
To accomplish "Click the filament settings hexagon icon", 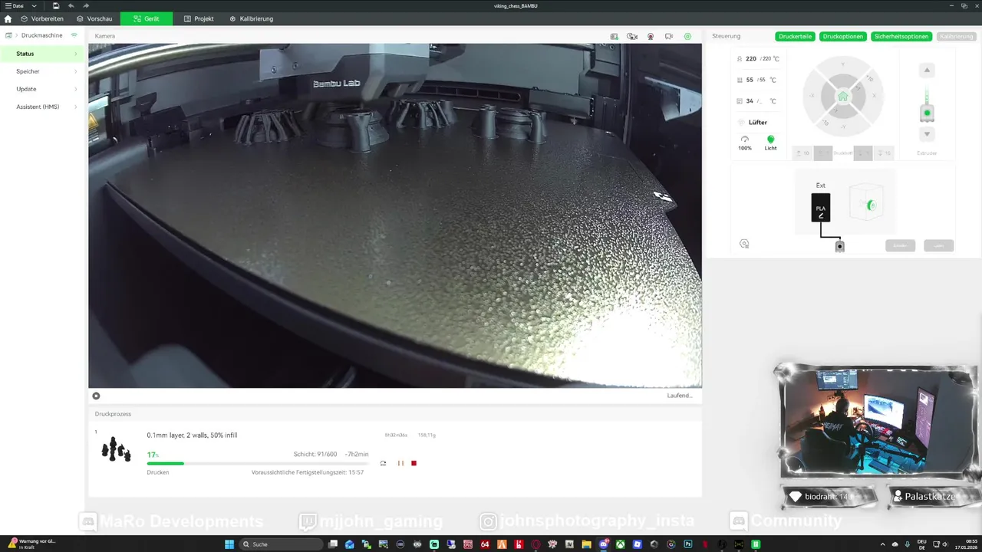I will click(744, 244).
